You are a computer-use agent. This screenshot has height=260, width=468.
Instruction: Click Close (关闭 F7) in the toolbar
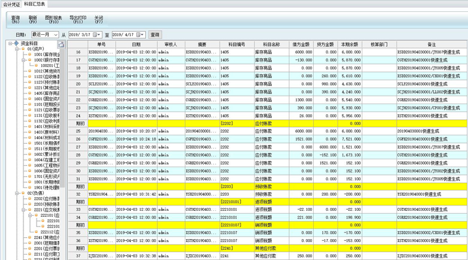click(x=98, y=20)
